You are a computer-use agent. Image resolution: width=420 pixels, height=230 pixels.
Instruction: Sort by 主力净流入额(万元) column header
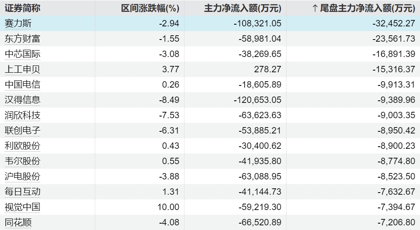point(243,8)
